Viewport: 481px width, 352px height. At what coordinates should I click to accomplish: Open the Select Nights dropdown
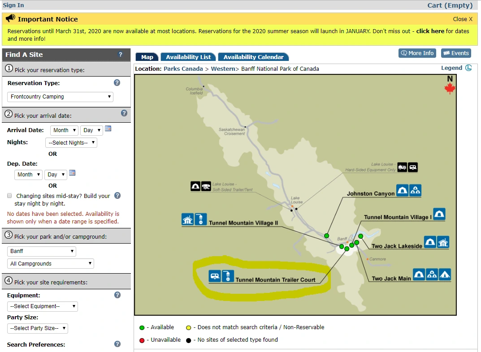(71, 143)
